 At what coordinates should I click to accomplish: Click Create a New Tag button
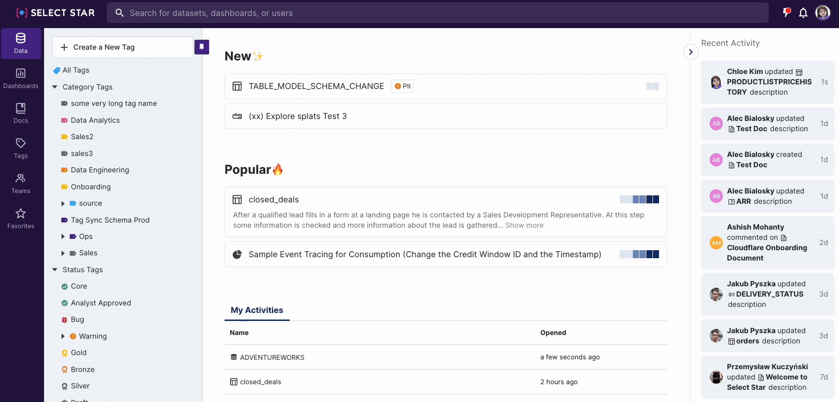(123, 47)
